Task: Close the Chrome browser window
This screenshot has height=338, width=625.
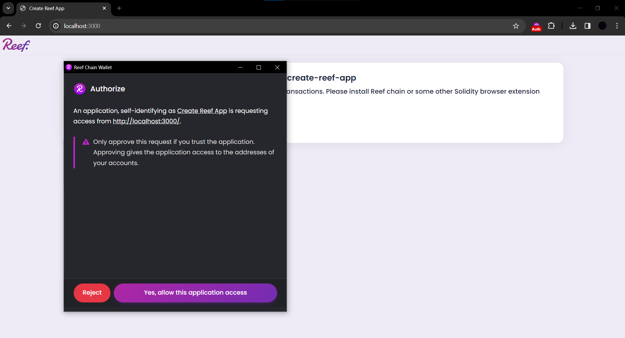Action: pyautogui.click(x=616, y=8)
